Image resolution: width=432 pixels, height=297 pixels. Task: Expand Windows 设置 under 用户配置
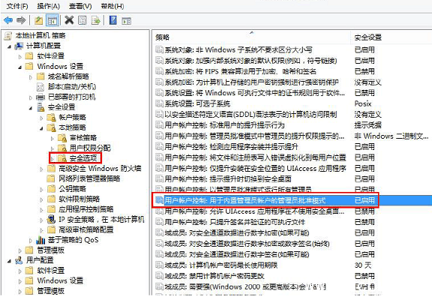[x=19, y=281]
